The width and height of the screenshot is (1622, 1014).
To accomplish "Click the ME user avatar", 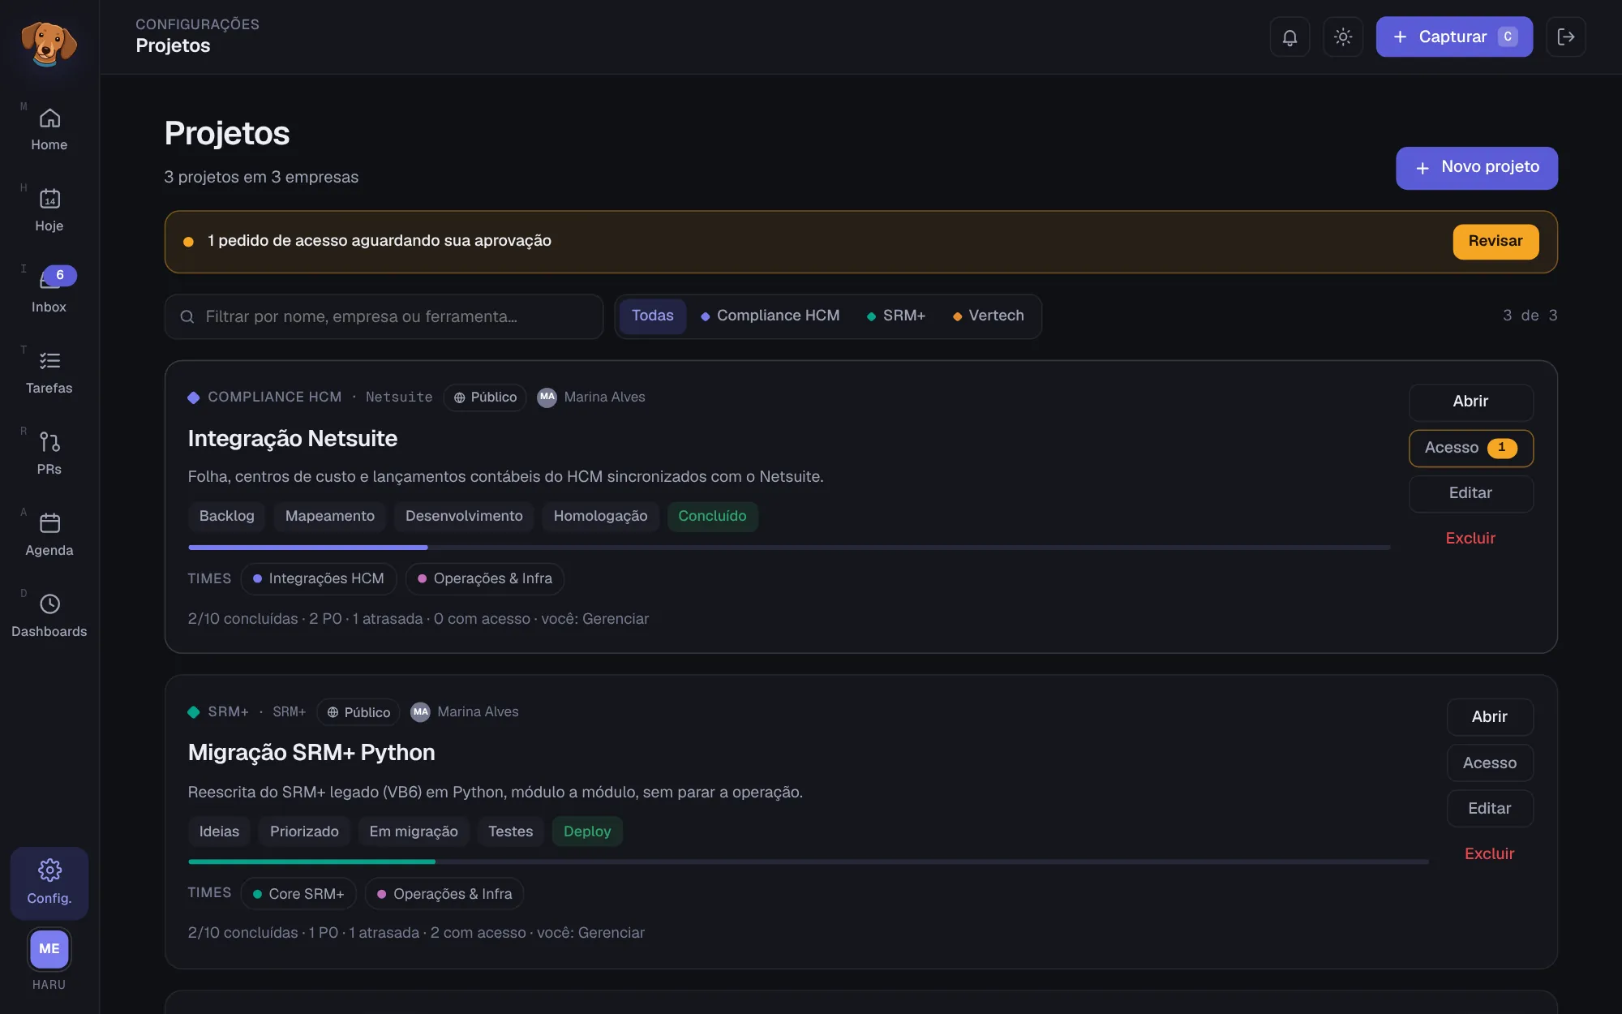I will coord(49,948).
